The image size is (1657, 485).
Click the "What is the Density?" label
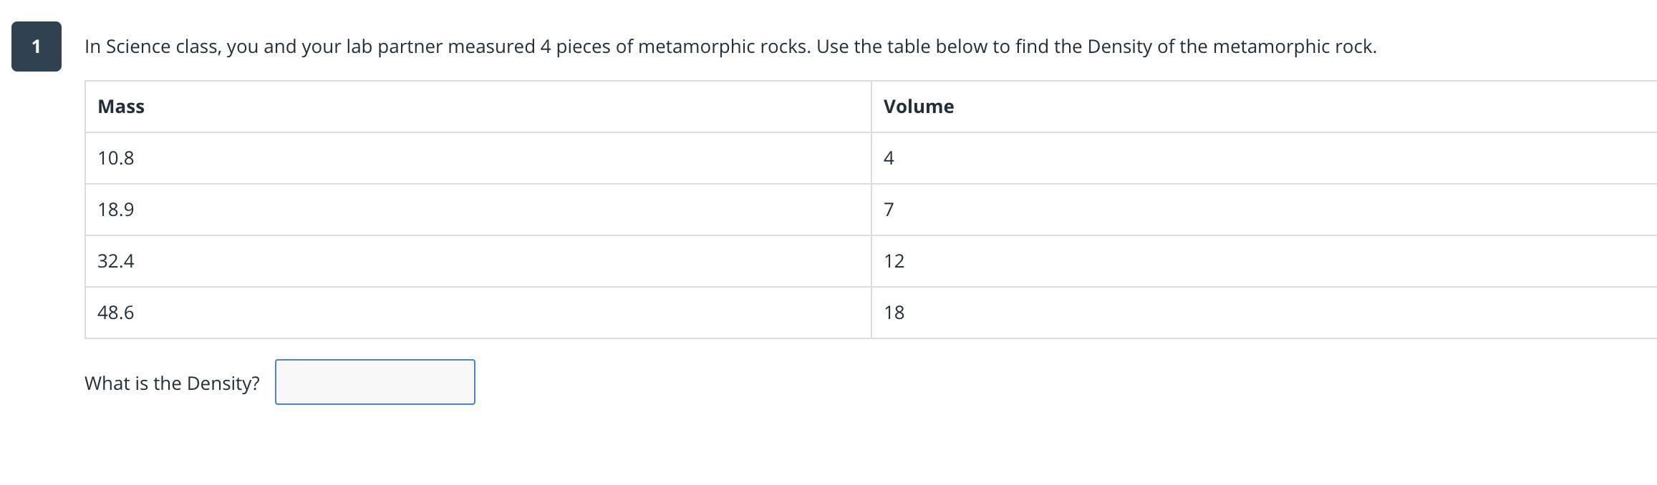tap(172, 383)
